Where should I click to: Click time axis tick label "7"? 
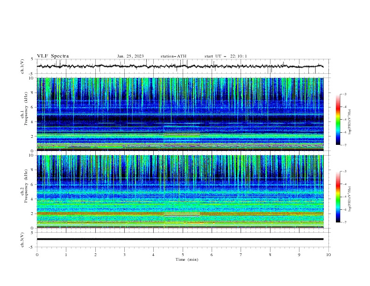[241, 255]
